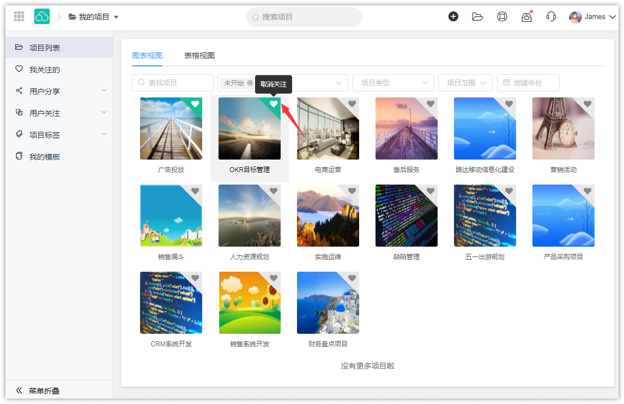This screenshot has height=404, width=624.
Task: Follow the 路达移动信息化建设 project heart
Action: click(x=509, y=104)
